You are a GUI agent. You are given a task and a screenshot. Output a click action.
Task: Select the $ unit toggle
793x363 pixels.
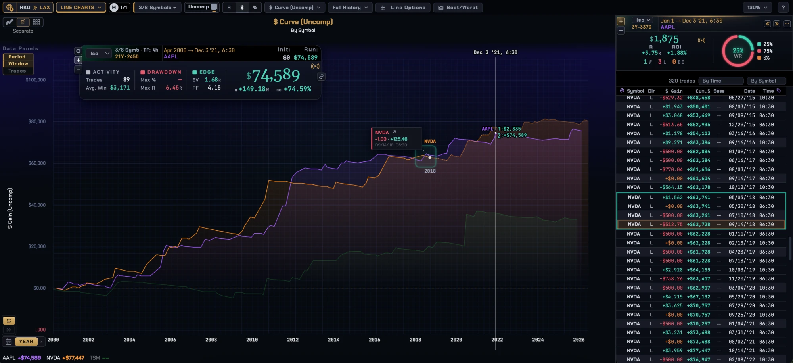(242, 7)
